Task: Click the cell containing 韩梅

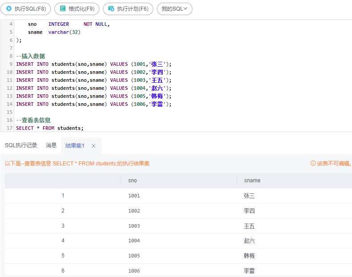Action: tap(249, 256)
